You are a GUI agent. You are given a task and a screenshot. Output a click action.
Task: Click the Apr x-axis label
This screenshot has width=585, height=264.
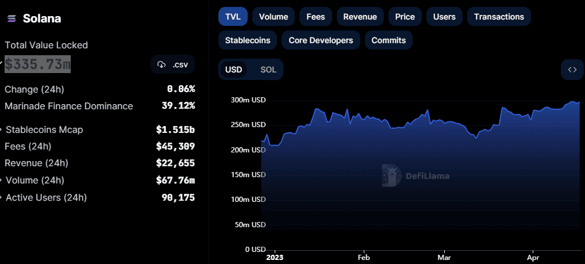point(533,258)
